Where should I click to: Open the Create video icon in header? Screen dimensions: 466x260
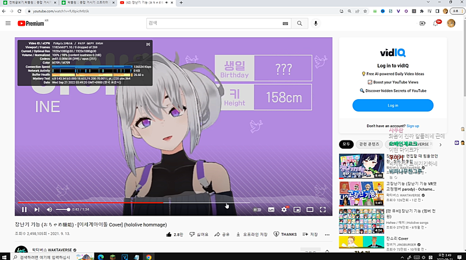pyautogui.click(x=422, y=23)
